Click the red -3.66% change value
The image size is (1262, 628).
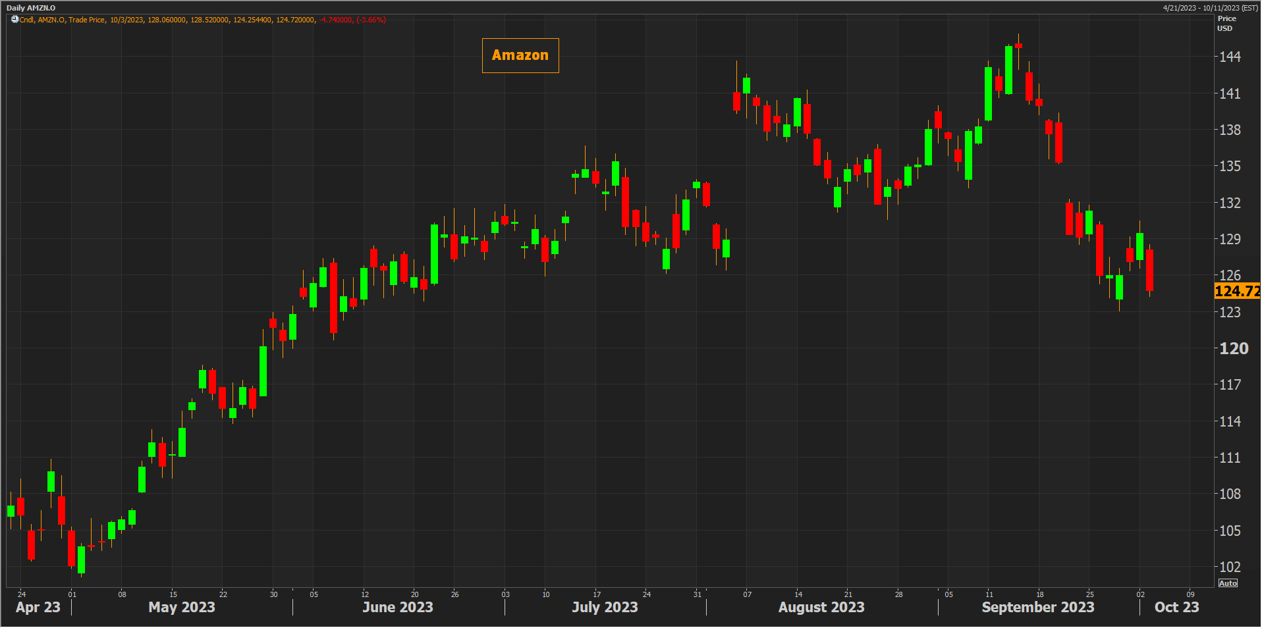pos(371,20)
